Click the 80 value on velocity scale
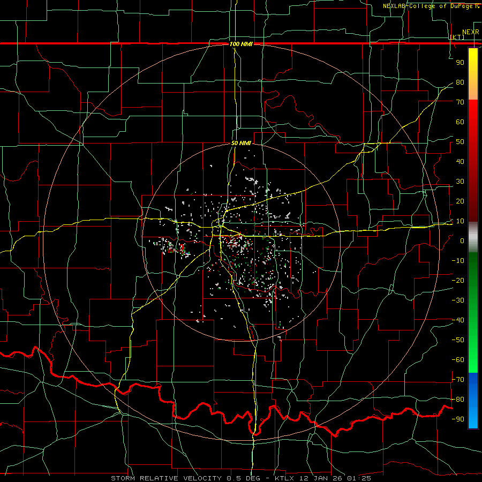Screen dimensions: 482x482 tap(460, 82)
